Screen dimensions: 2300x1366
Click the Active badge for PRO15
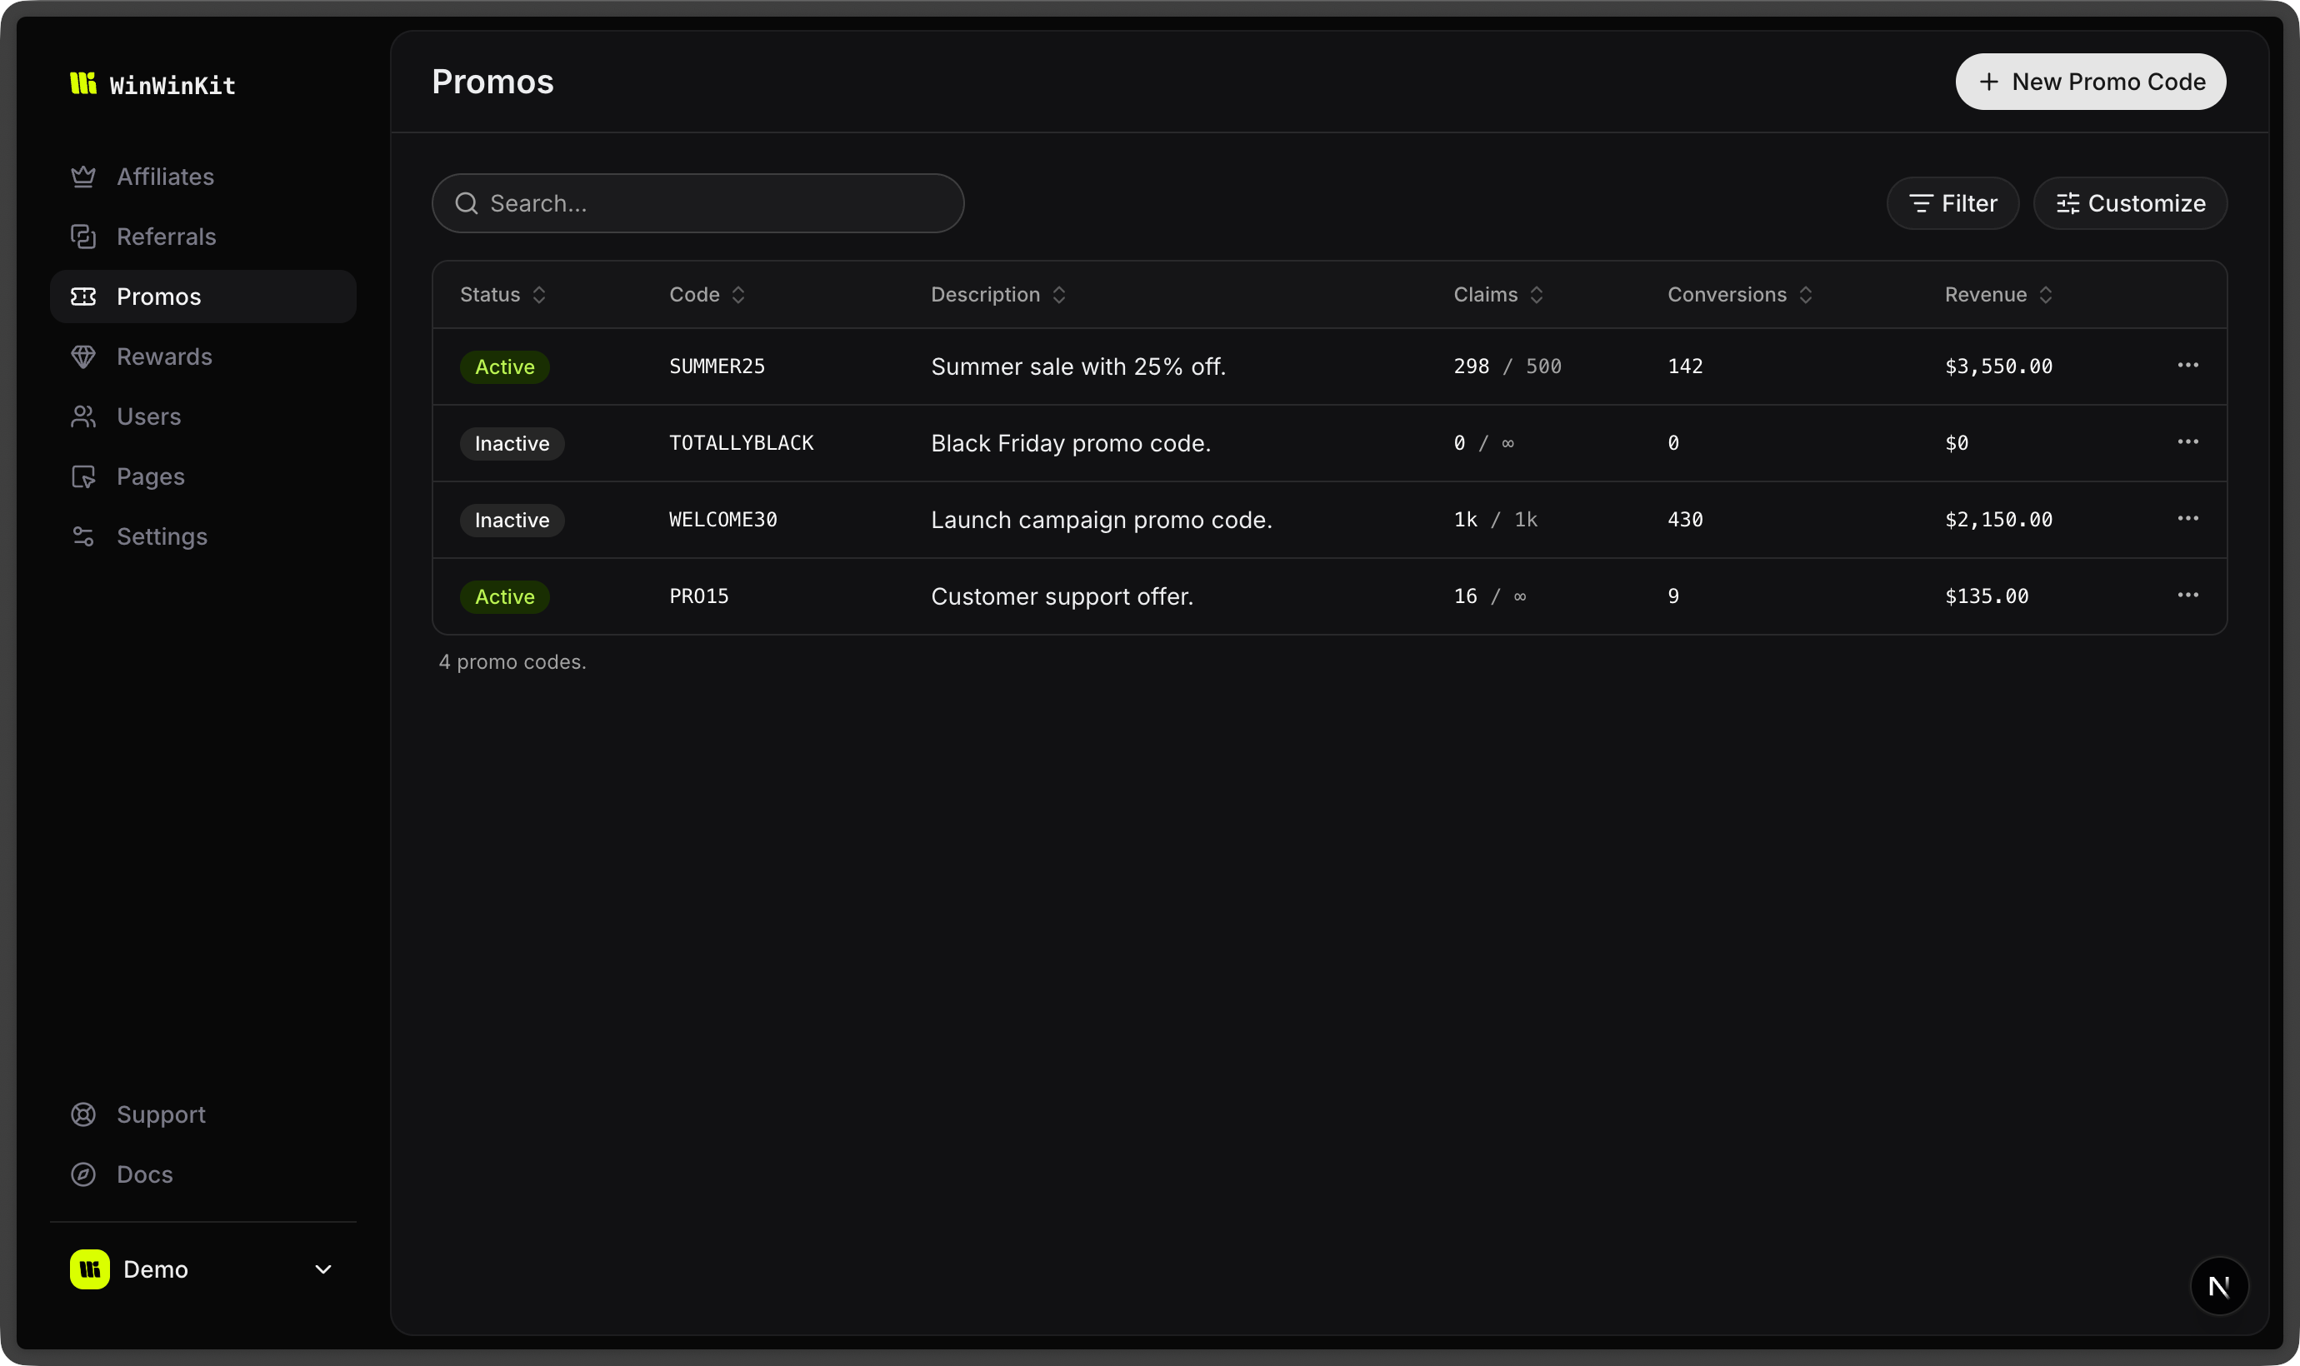[504, 596]
